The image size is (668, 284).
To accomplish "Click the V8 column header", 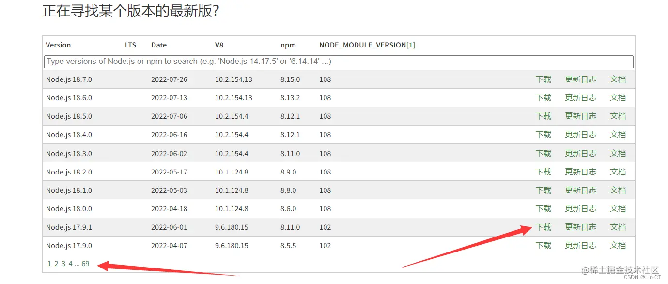I will pos(219,45).
